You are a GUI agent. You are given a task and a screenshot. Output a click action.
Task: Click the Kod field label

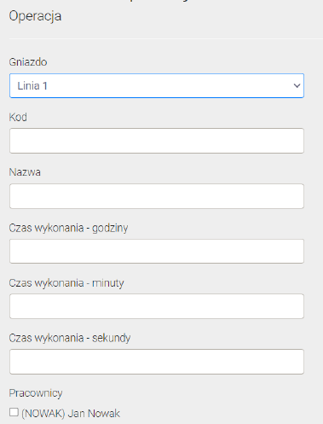(x=18, y=117)
